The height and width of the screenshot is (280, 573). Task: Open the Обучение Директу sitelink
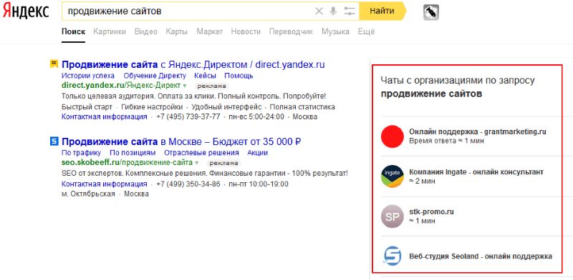155,76
